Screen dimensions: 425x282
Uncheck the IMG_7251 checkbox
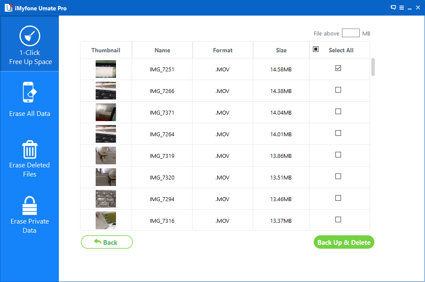[338, 68]
